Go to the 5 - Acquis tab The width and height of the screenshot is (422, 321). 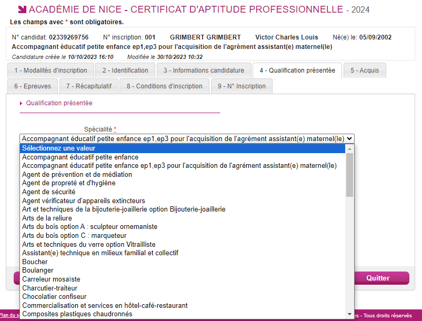coord(365,71)
